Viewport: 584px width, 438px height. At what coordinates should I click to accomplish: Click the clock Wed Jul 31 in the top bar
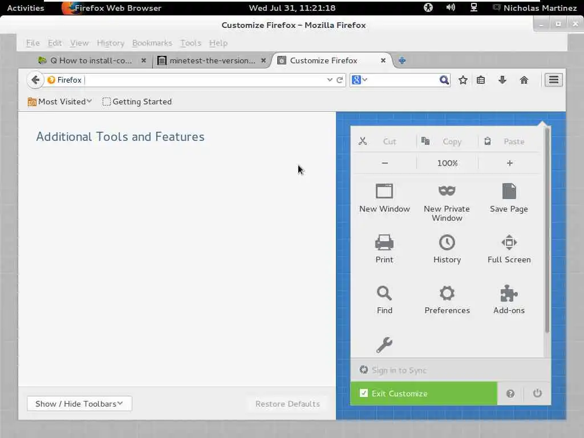(292, 8)
